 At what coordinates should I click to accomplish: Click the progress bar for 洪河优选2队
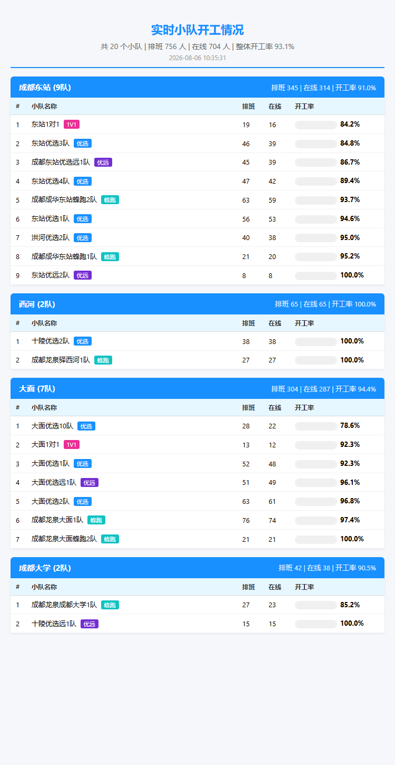point(316,238)
